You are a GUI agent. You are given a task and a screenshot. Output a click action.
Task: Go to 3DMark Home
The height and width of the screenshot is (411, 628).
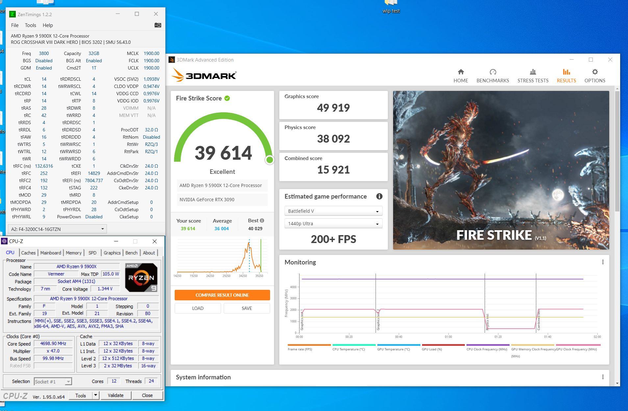click(x=461, y=76)
